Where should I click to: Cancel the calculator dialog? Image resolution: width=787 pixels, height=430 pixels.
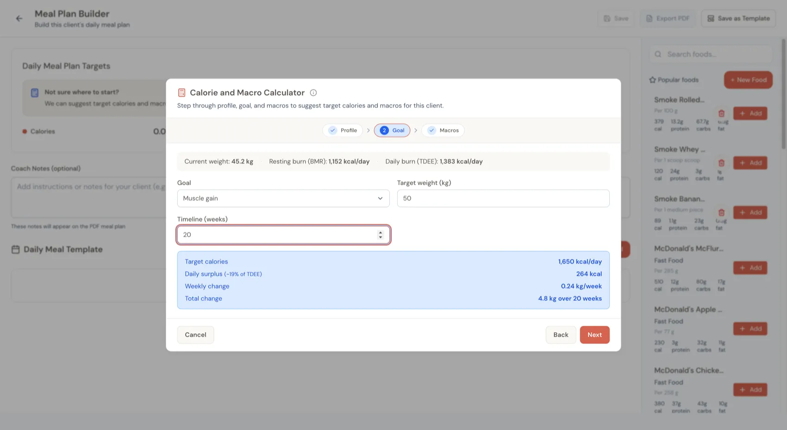195,335
